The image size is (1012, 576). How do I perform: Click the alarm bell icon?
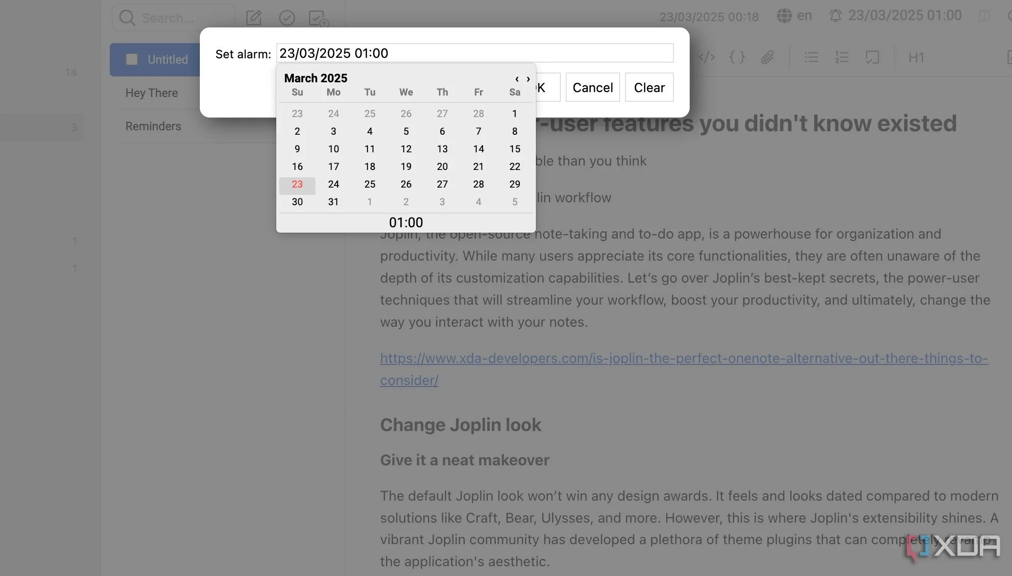tap(836, 16)
